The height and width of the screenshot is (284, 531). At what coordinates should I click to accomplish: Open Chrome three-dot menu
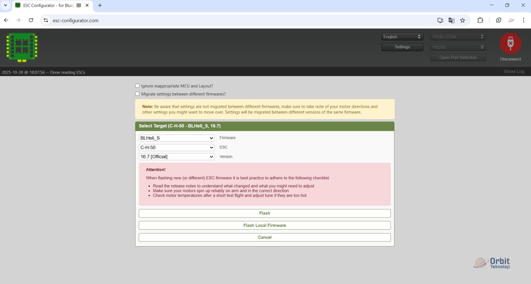click(x=523, y=20)
